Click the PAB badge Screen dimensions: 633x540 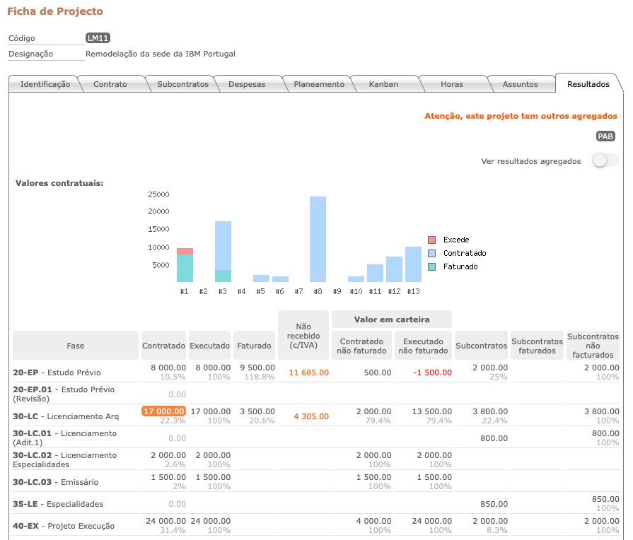605,136
